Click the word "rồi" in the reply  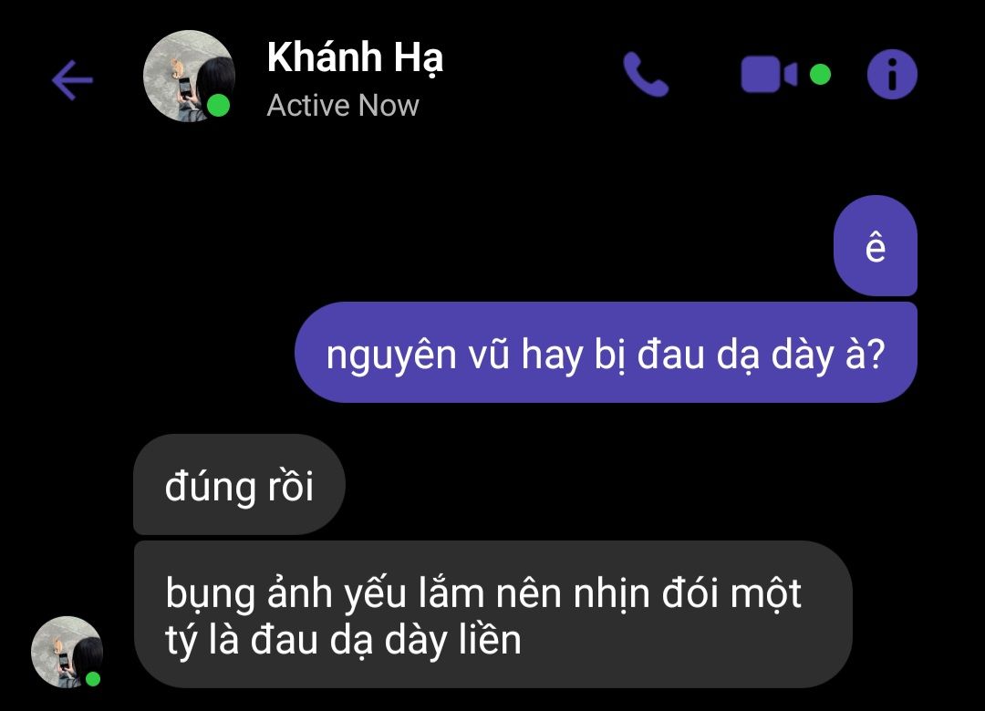[x=290, y=486]
